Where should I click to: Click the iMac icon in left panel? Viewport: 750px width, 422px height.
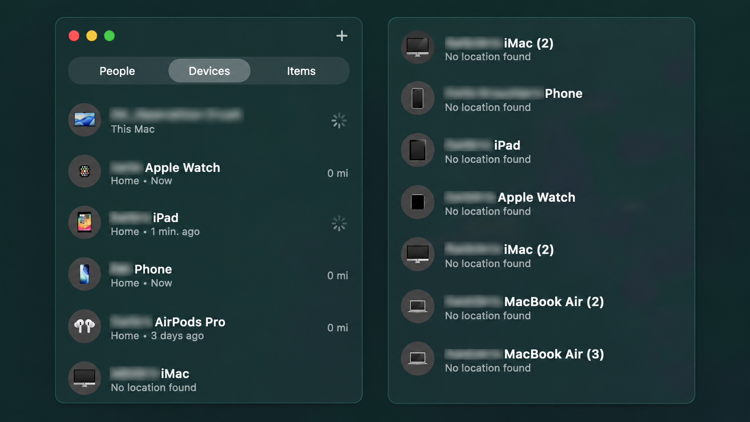coord(84,378)
